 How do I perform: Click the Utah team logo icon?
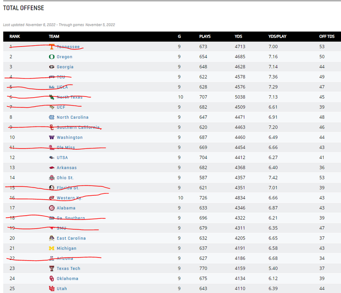(x=52, y=289)
